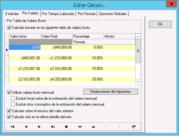Switch to the Por Fórmula tab
Image resolution: width=179 pixels, height=136 pixels.
pos(87,14)
